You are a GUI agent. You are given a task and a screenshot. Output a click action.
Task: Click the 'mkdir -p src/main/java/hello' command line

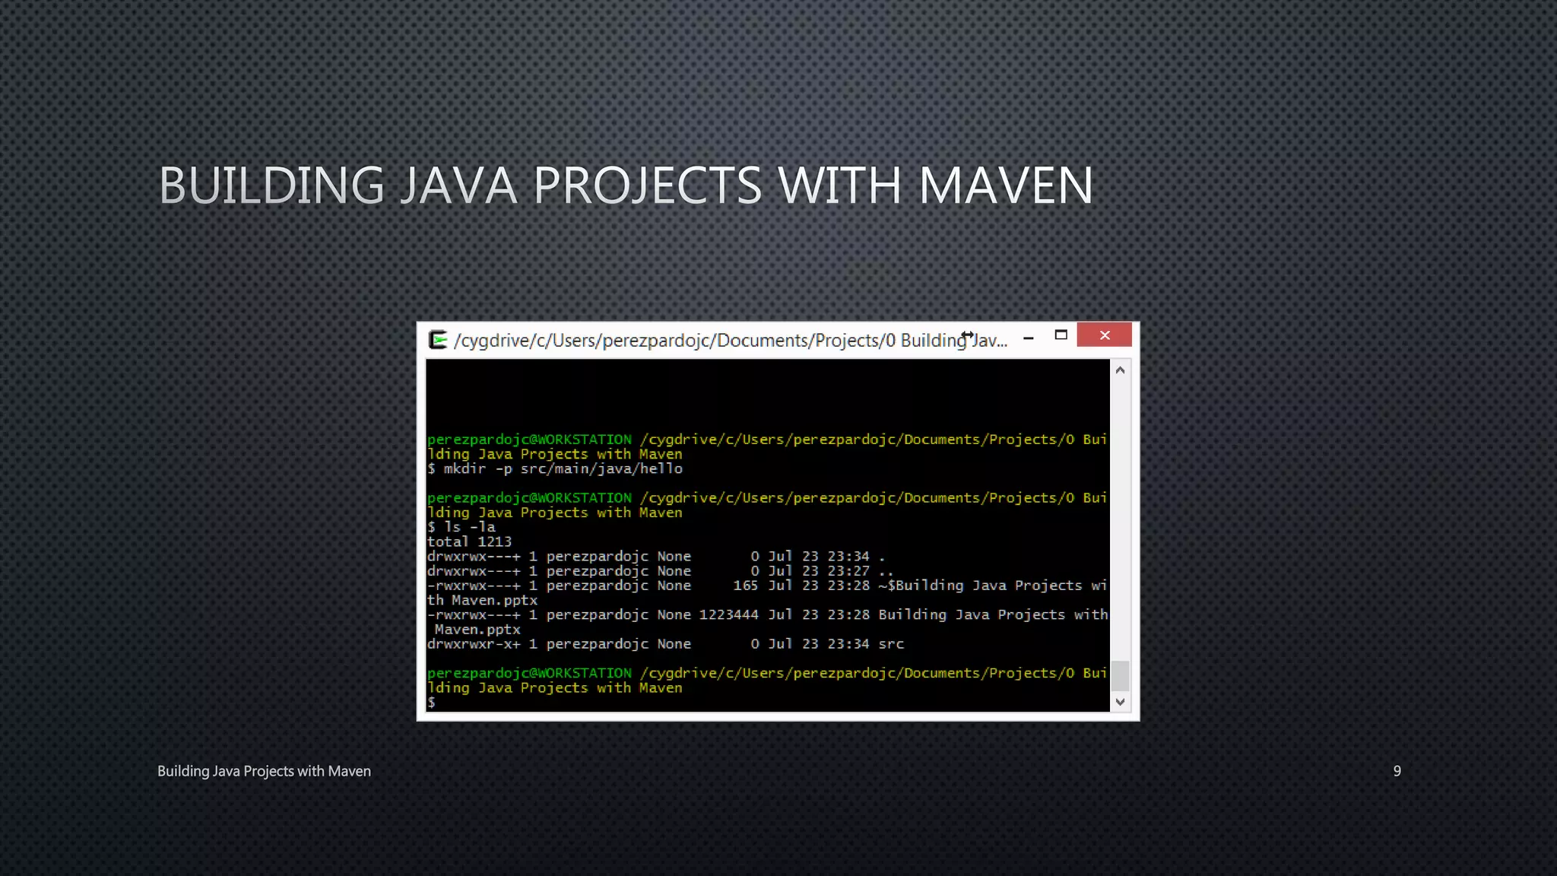555,469
